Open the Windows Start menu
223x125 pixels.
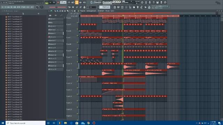pos(3,123)
